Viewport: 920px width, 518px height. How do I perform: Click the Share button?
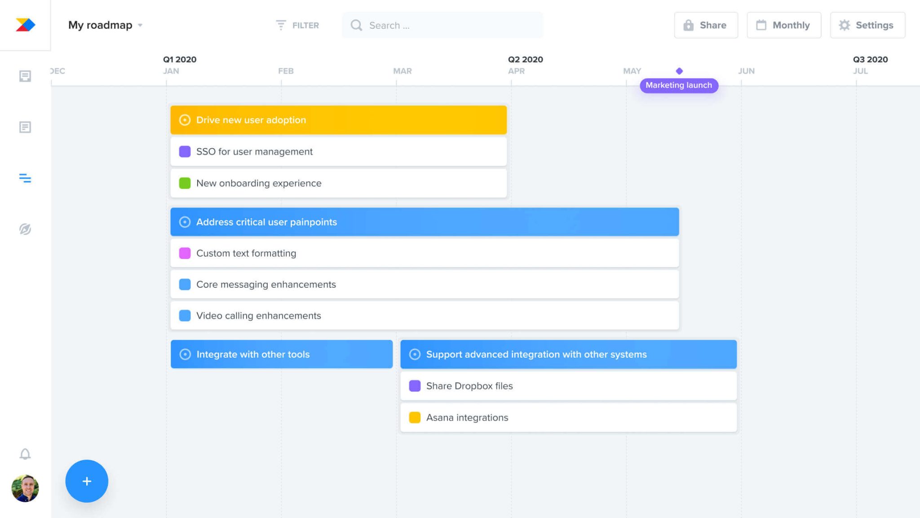[706, 25]
